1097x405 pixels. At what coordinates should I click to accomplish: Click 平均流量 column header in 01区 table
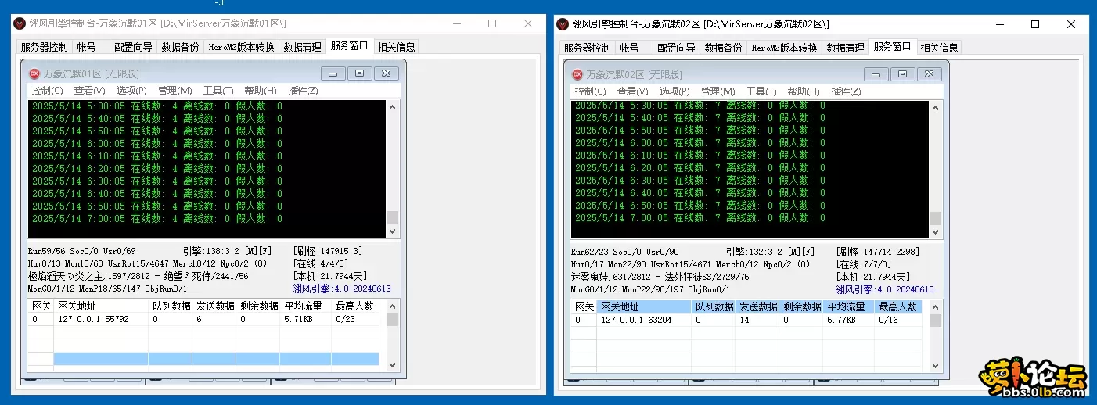click(306, 306)
